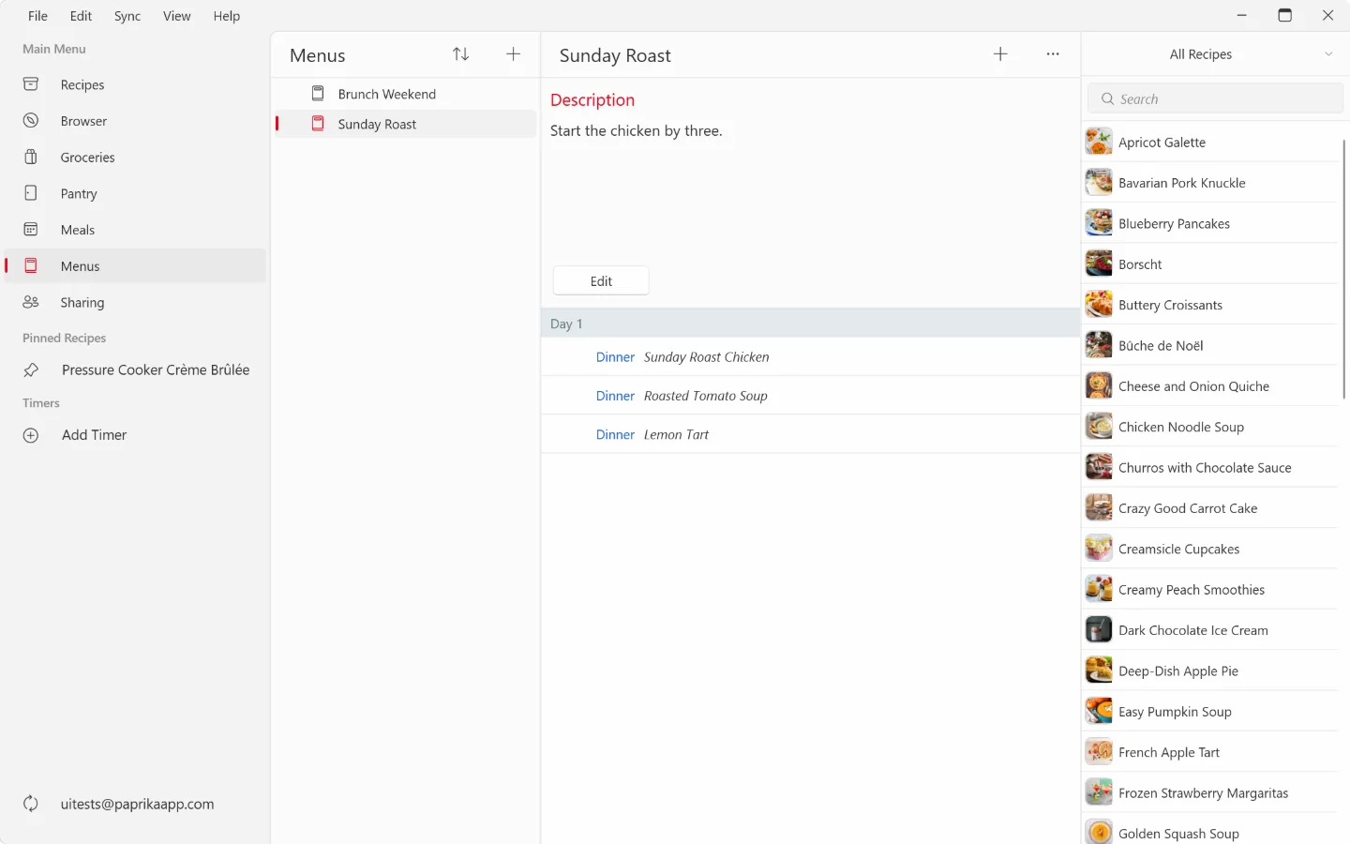1350x844 pixels.
Task: Maximize the application window
Action: 1284,15
